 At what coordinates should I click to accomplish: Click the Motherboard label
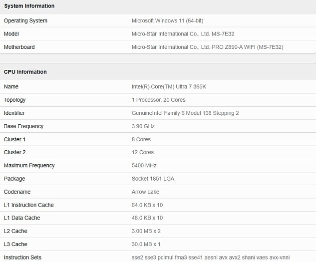(x=19, y=47)
